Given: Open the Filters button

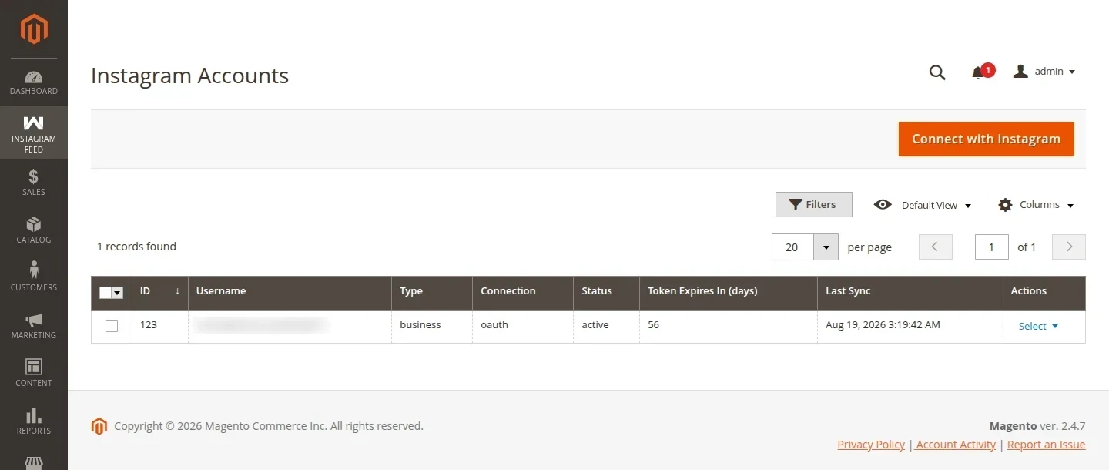Looking at the screenshot, I should [813, 204].
